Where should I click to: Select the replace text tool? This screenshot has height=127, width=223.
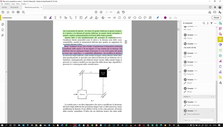[66, 18]
